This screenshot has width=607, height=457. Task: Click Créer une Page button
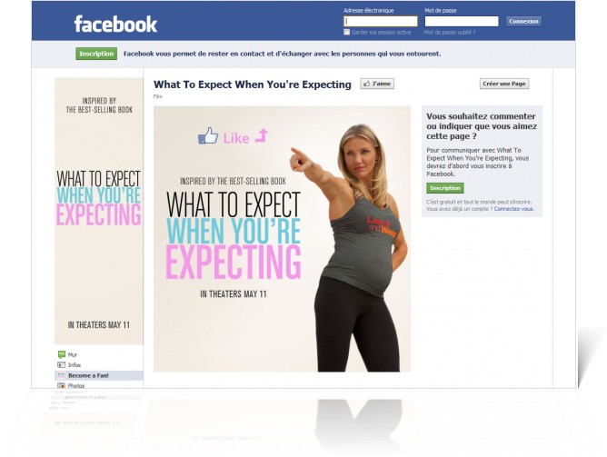504,84
